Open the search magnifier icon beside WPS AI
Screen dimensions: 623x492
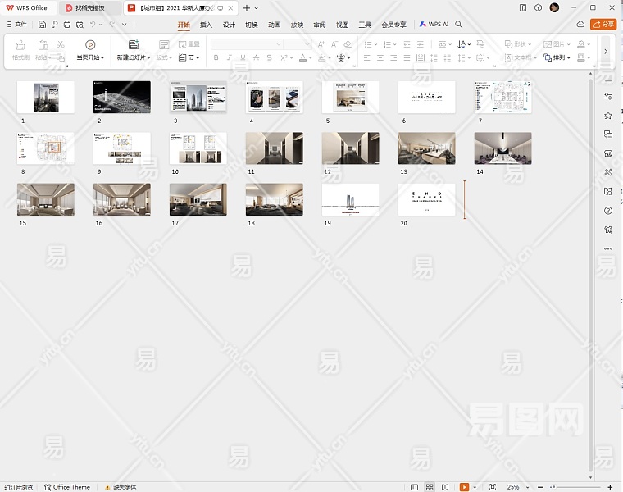(459, 25)
